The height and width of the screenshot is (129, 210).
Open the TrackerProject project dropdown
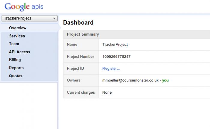click(x=29, y=18)
